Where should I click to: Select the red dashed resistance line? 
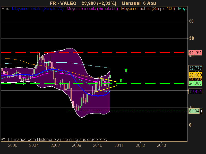[x=93, y=53]
